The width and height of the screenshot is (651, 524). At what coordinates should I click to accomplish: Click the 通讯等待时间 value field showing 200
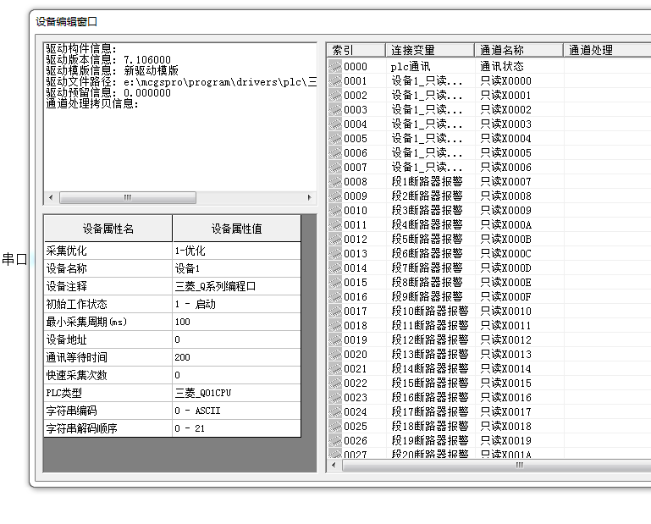pos(236,357)
